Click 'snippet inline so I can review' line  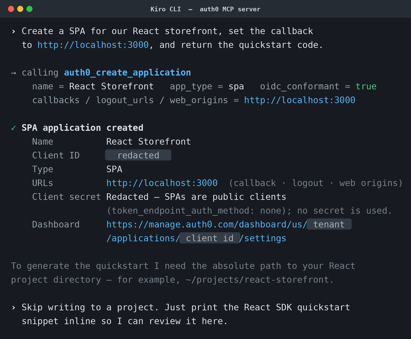click(125, 321)
